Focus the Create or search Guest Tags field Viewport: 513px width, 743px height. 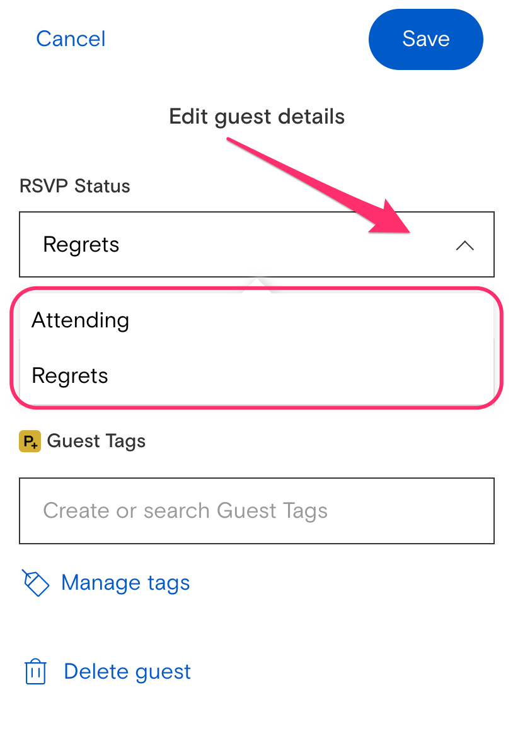tap(256, 511)
